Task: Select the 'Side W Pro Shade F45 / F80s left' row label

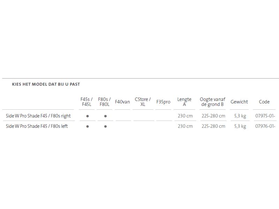Action: 37,126
